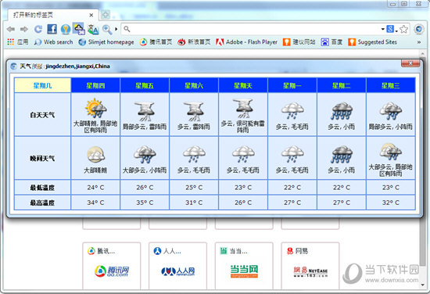Image resolution: width=430 pixels, height=294 pixels.
Task: Open the Web search bookmark
Action: click(x=54, y=42)
